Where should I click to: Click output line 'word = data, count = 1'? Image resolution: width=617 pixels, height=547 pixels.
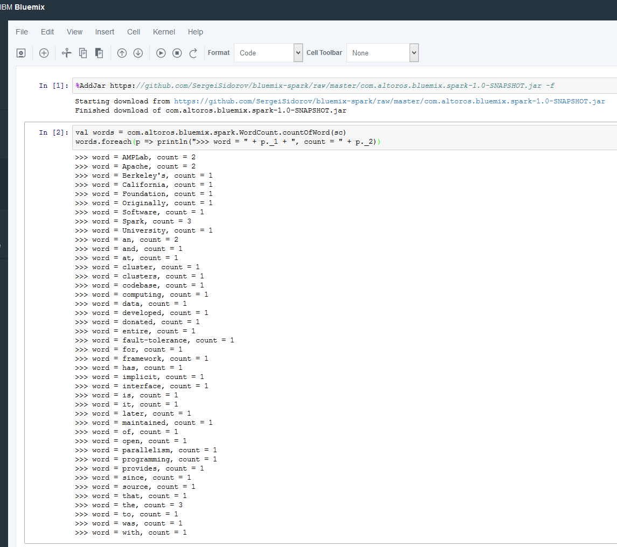[131, 304]
